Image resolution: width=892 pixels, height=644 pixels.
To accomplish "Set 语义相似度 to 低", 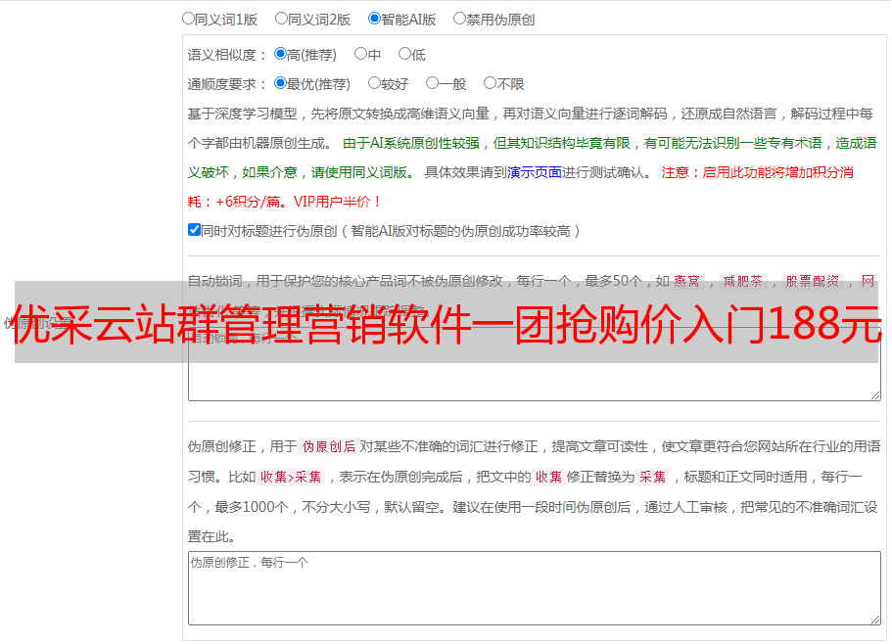I will tap(404, 54).
